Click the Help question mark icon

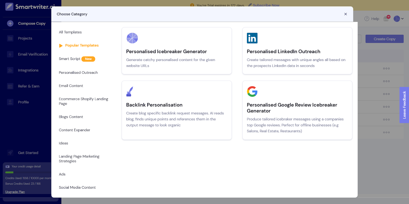coord(367,19)
